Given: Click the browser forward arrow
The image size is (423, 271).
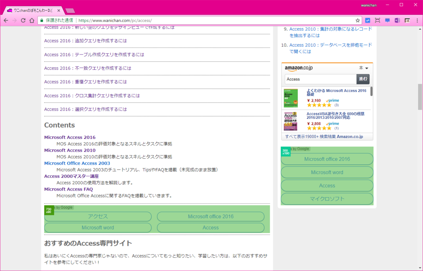Looking at the screenshot, I should tap(14, 21).
